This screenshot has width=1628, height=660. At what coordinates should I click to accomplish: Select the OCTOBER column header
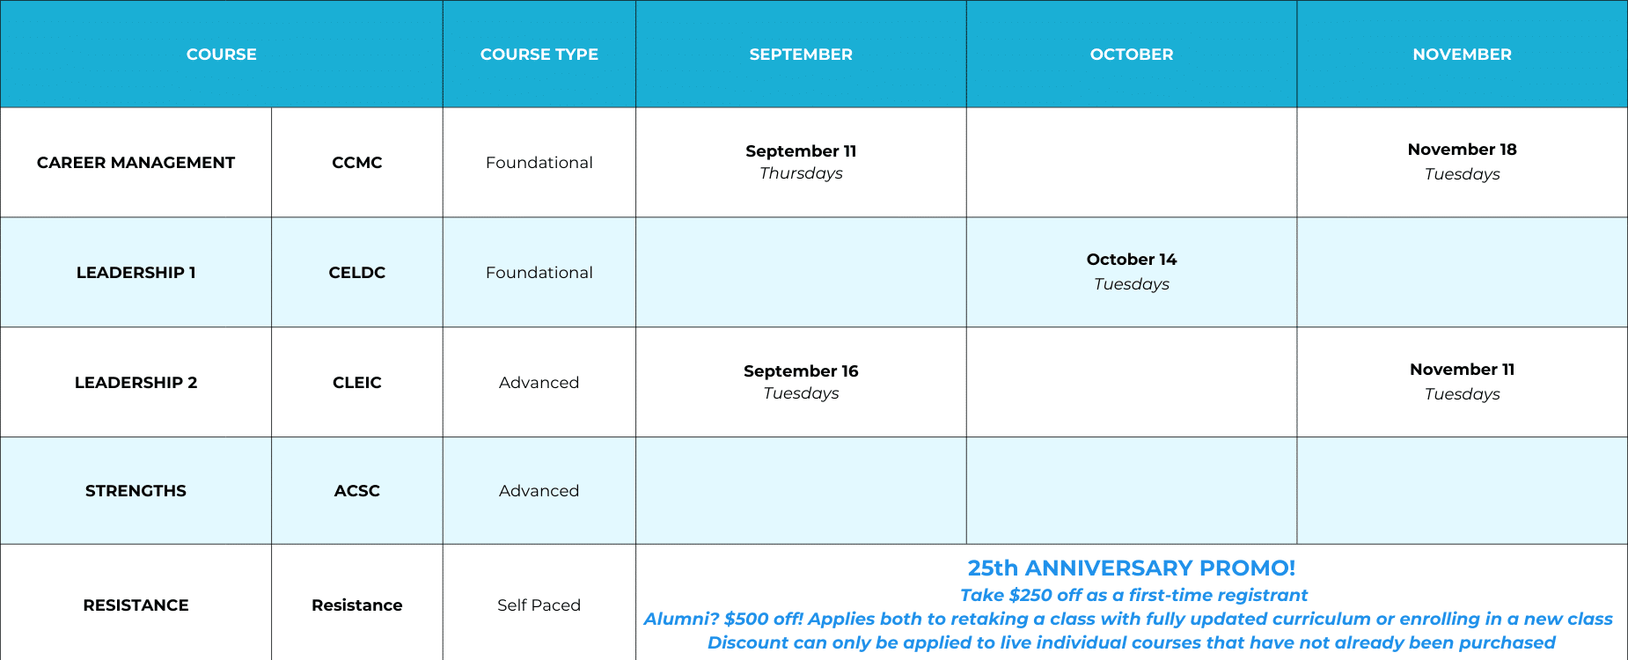tap(1131, 55)
